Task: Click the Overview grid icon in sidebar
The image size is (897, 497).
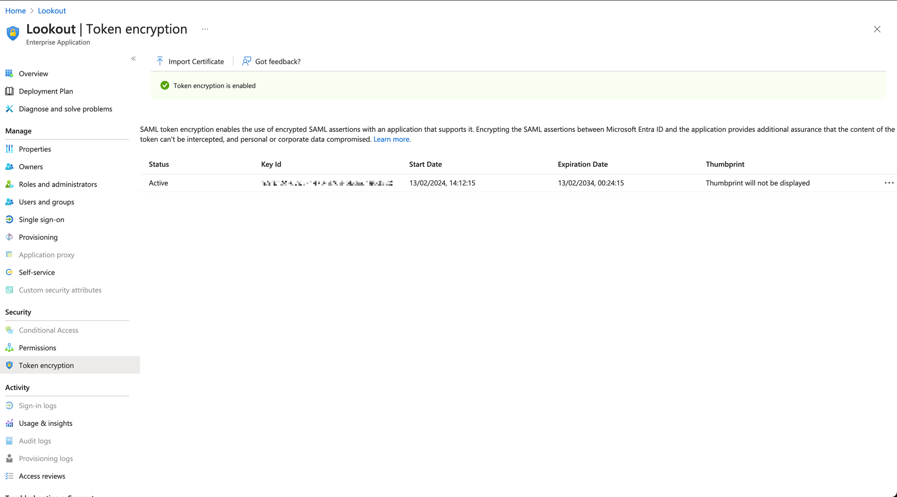Action: point(9,74)
